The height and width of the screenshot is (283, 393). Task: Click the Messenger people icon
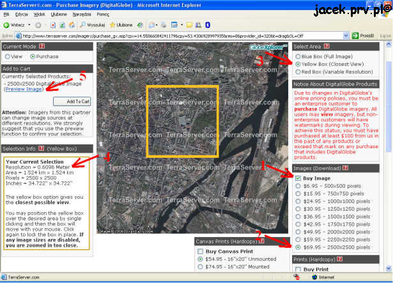click(198, 25)
